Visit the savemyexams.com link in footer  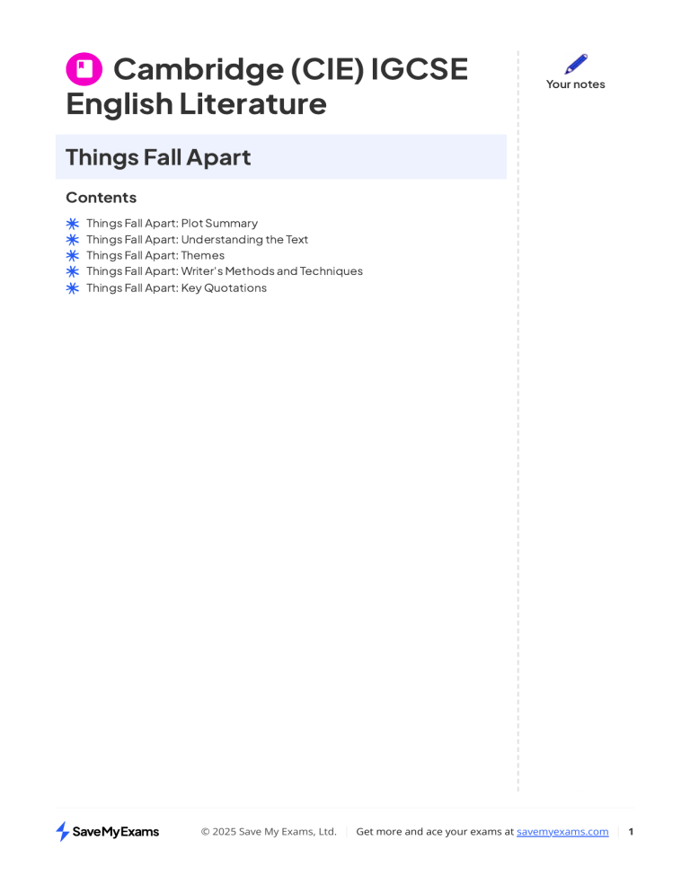point(562,832)
